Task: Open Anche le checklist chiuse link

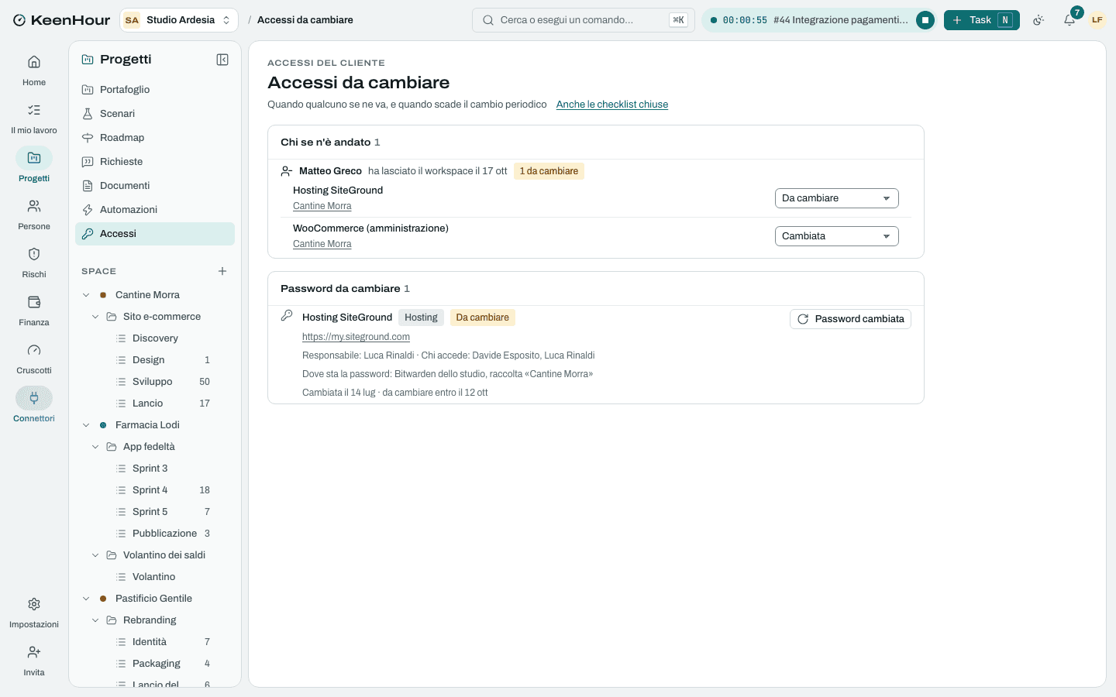Action: pyautogui.click(x=612, y=105)
